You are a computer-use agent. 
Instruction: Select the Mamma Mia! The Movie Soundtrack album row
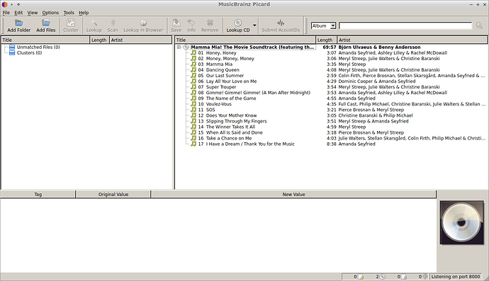click(252, 47)
